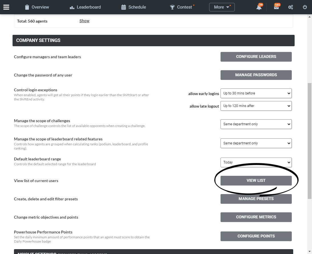Screen dimensions: 312x254
Task: Open the Contest tab
Action: (182, 7)
